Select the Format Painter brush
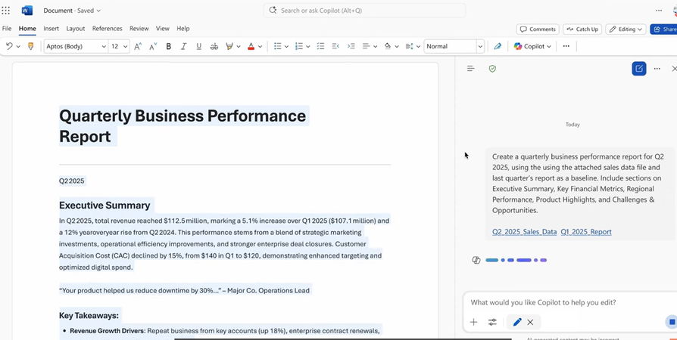The width and height of the screenshot is (677, 340). tap(30, 46)
